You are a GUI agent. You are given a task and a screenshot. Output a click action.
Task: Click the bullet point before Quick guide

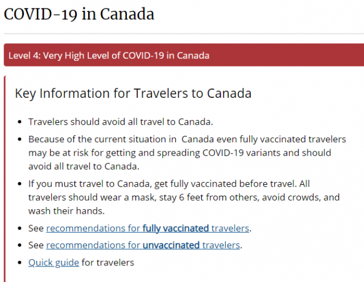[20, 263]
